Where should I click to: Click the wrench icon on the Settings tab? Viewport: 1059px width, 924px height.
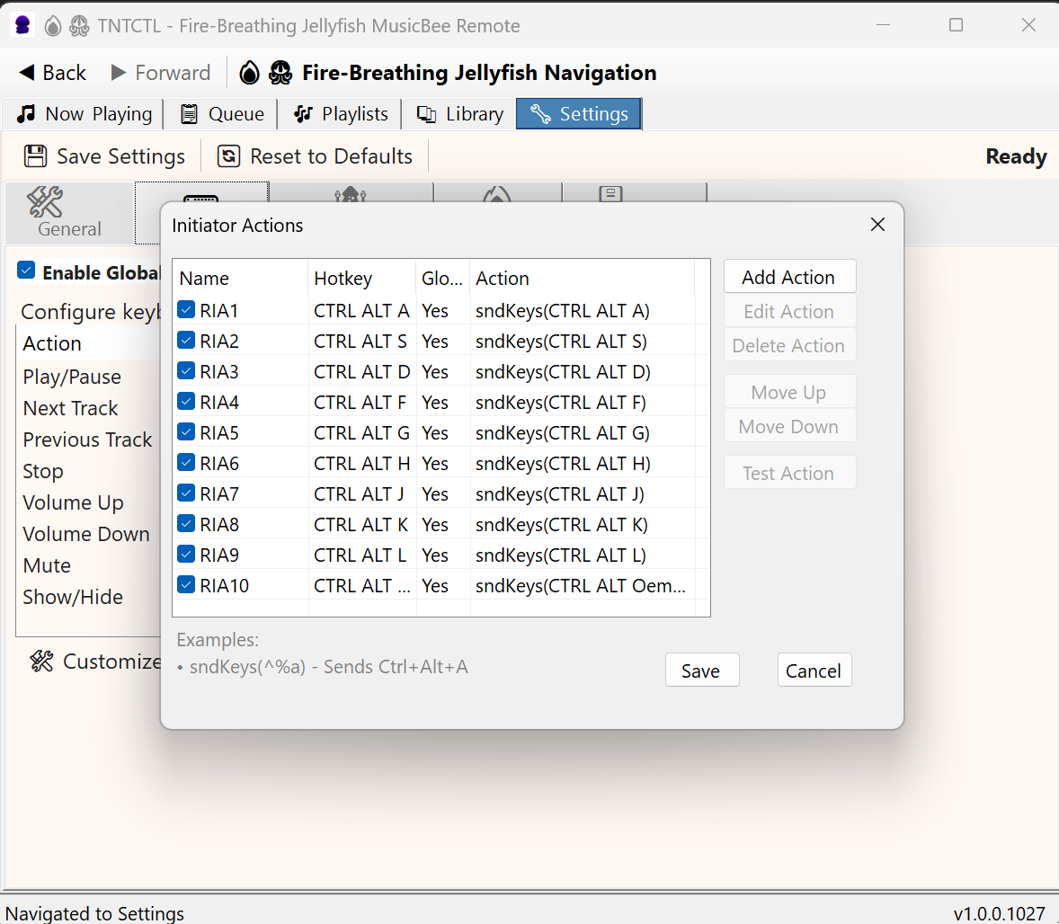click(539, 114)
